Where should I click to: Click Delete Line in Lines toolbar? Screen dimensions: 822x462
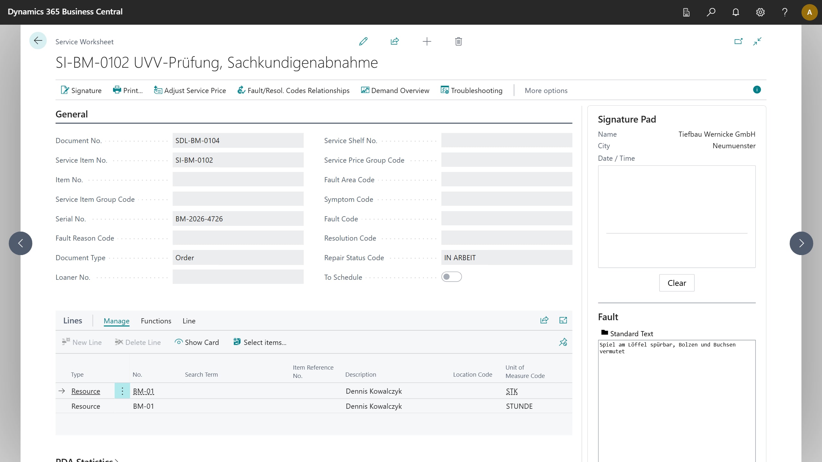(x=138, y=342)
